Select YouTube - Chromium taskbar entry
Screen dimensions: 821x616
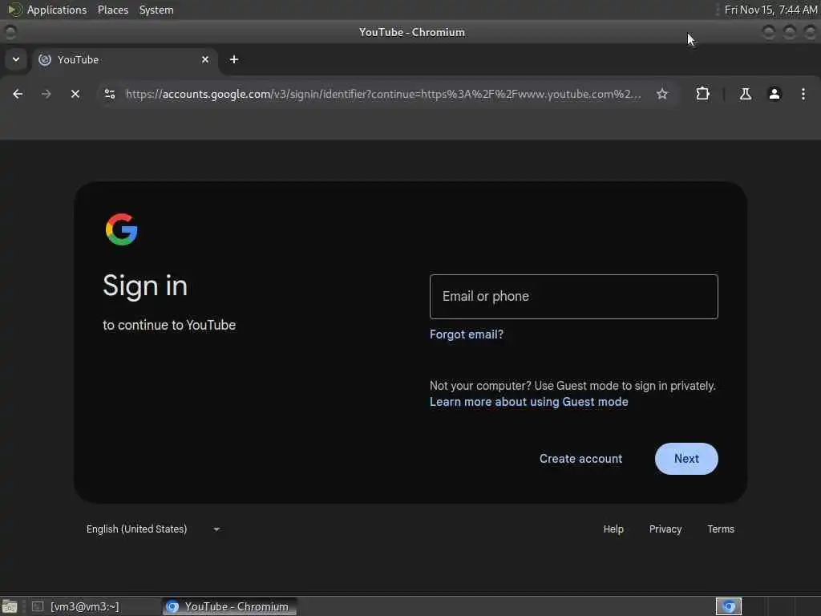click(x=229, y=606)
